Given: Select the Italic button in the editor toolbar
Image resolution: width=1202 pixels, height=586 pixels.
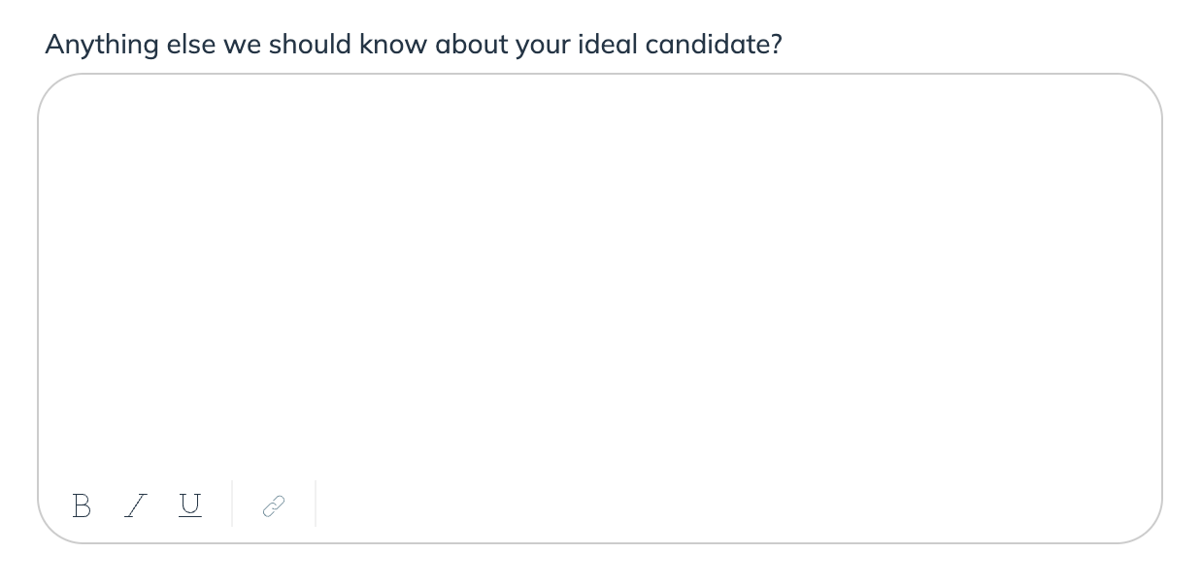Looking at the screenshot, I should click(x=136, y=505).
